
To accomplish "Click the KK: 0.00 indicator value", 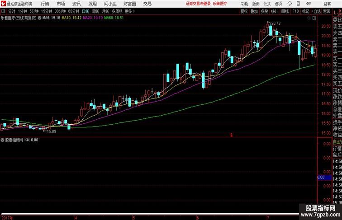I will [31, 140].
